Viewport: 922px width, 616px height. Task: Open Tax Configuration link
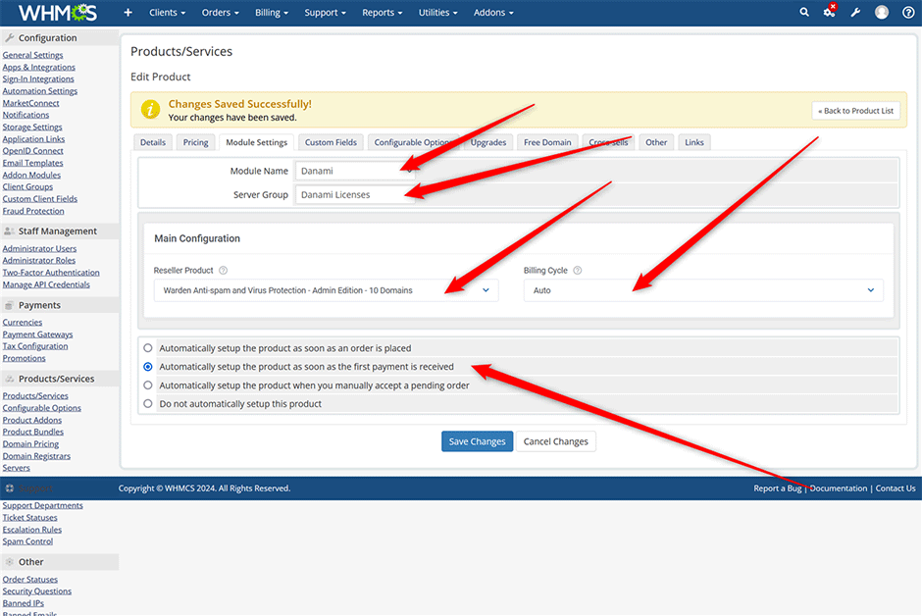35,346
